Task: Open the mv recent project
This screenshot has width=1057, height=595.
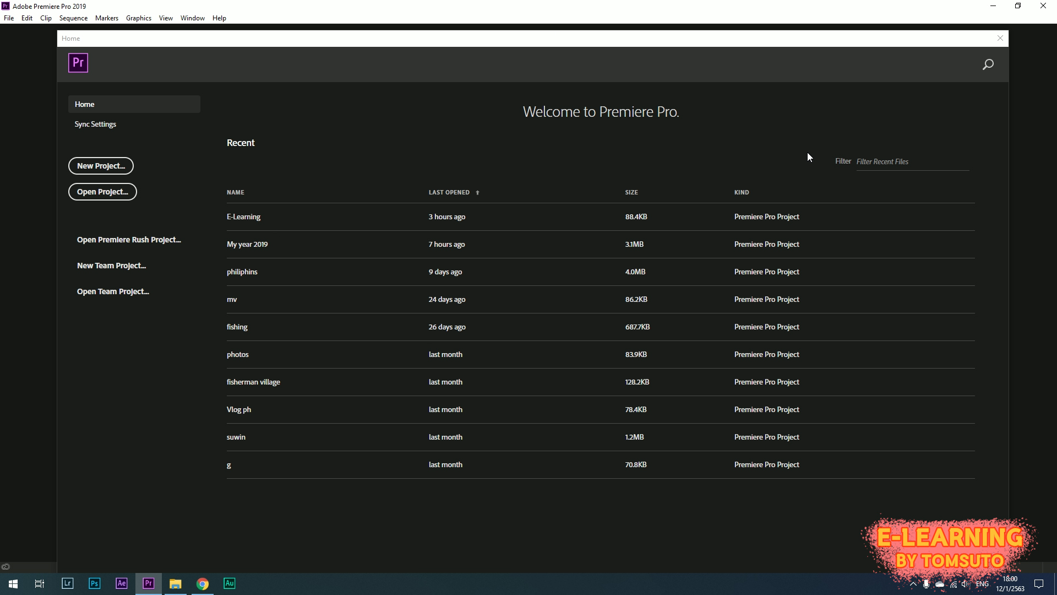Action: (601, 299)
